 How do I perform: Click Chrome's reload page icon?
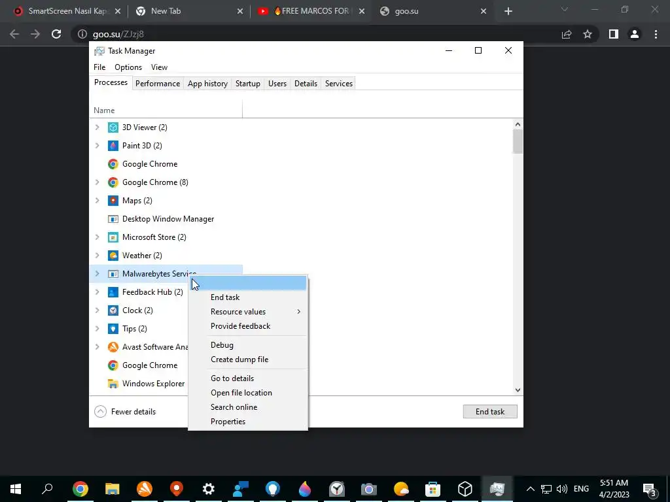(x=56, y=34)
